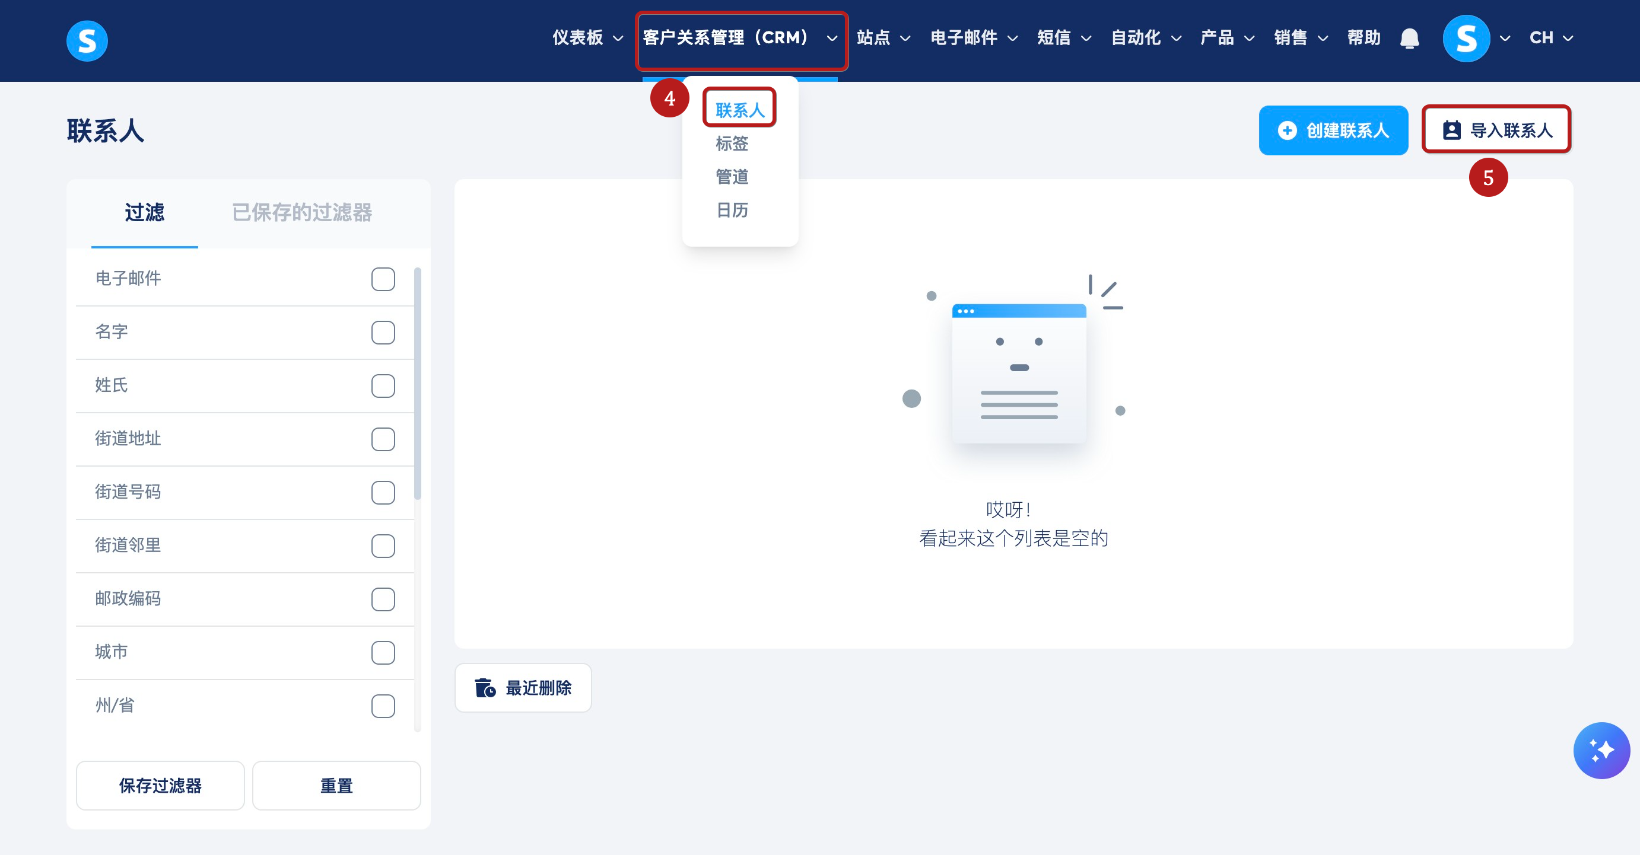Screen dimensions: 1640x855
Task: Click the empty-list illustration
Action: (x=1018, y=374)
